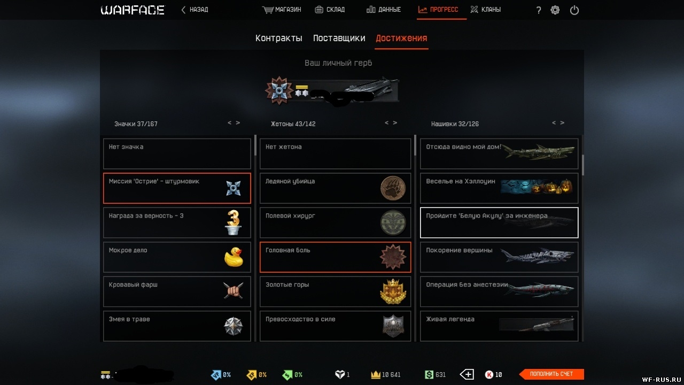Select the rubber duck 'Мокрое дело' badge
The height and width of the screenshot is (385, 684).
pyautogui.click(x=234, y=257)
